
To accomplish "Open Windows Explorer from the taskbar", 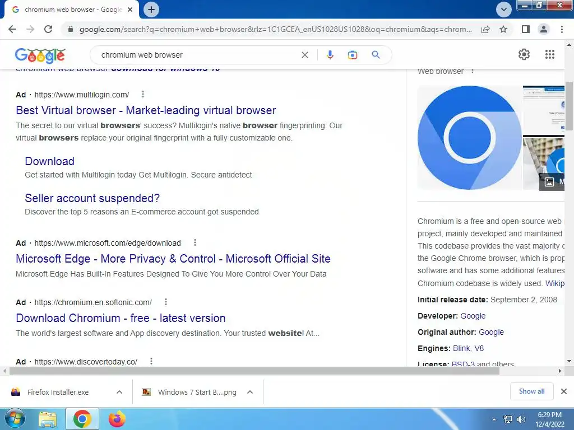I will click(48, 419).
